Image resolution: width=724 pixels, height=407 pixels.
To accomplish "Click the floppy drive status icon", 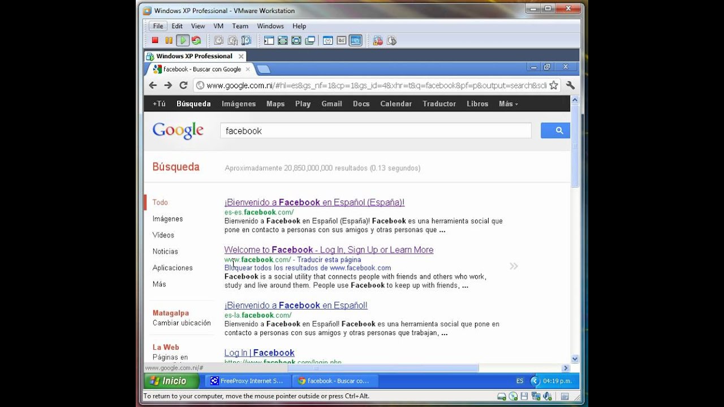I will point(524,396).
